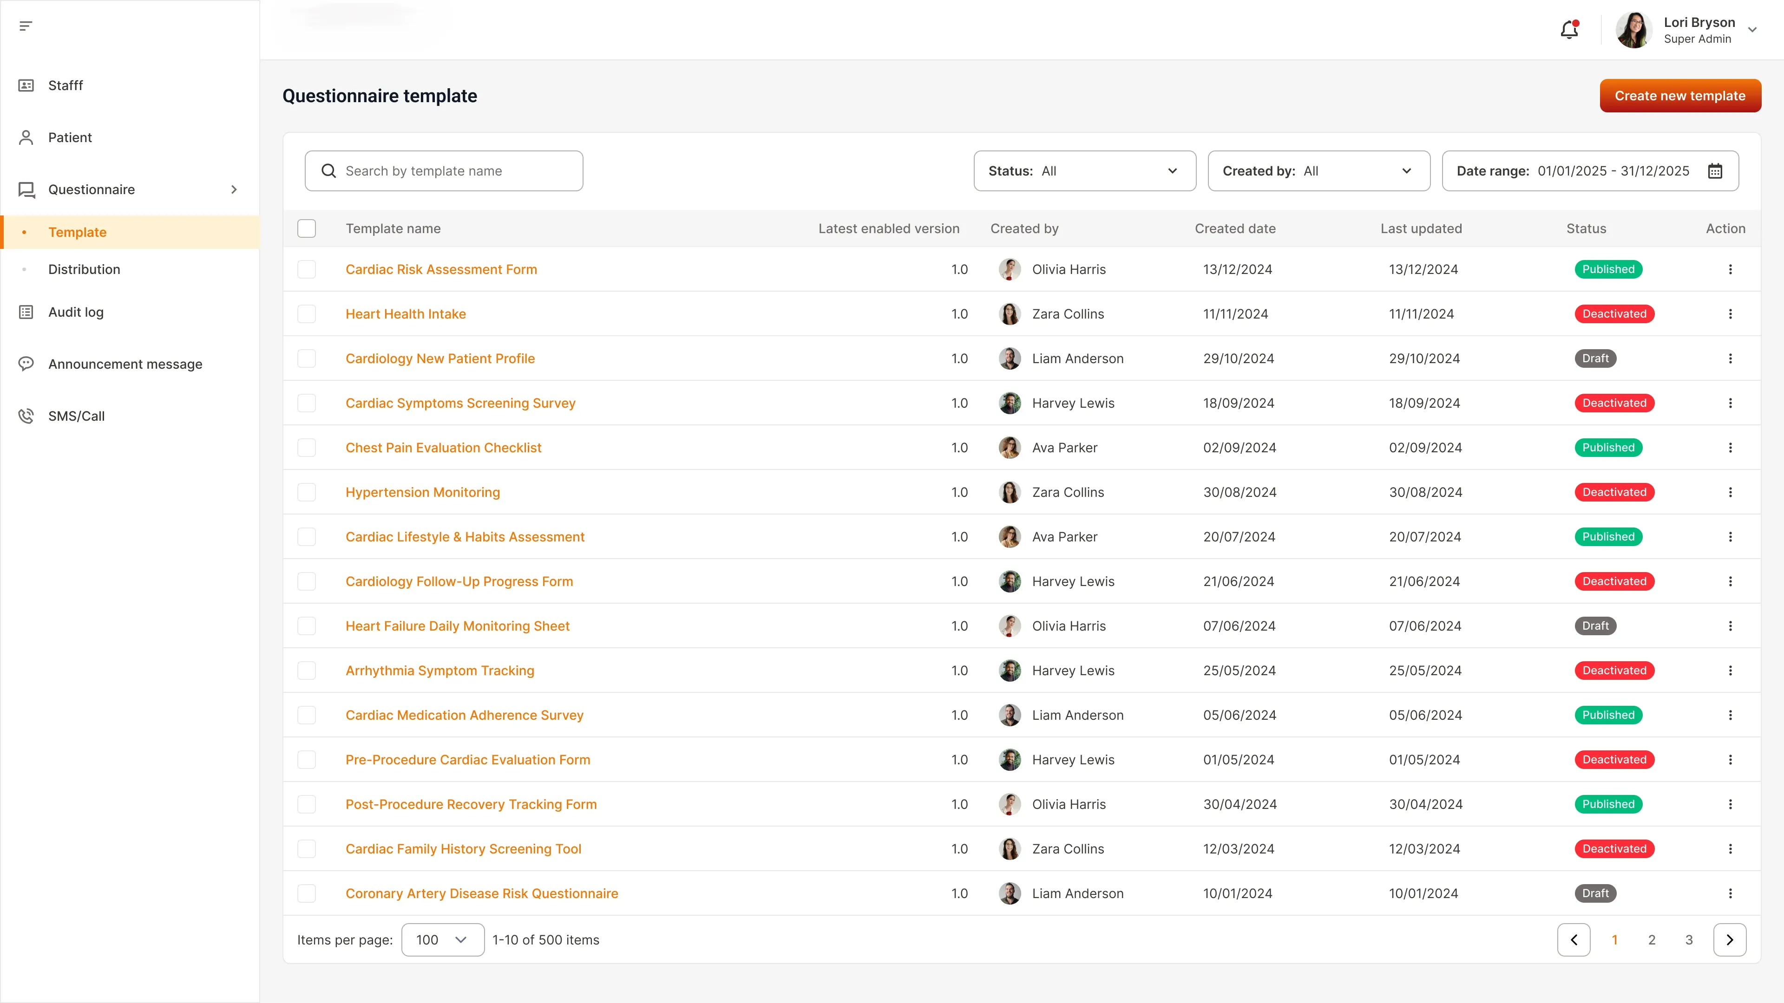Open Post-Procedure Recovery Tracking Form

471,804
